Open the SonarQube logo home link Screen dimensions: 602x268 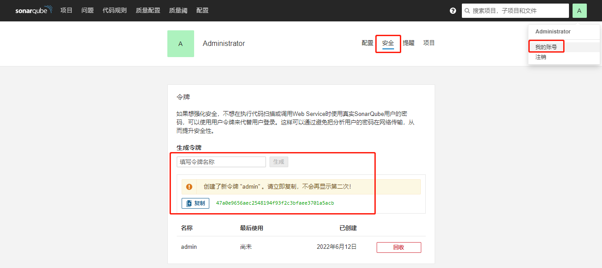coord(34,10)
